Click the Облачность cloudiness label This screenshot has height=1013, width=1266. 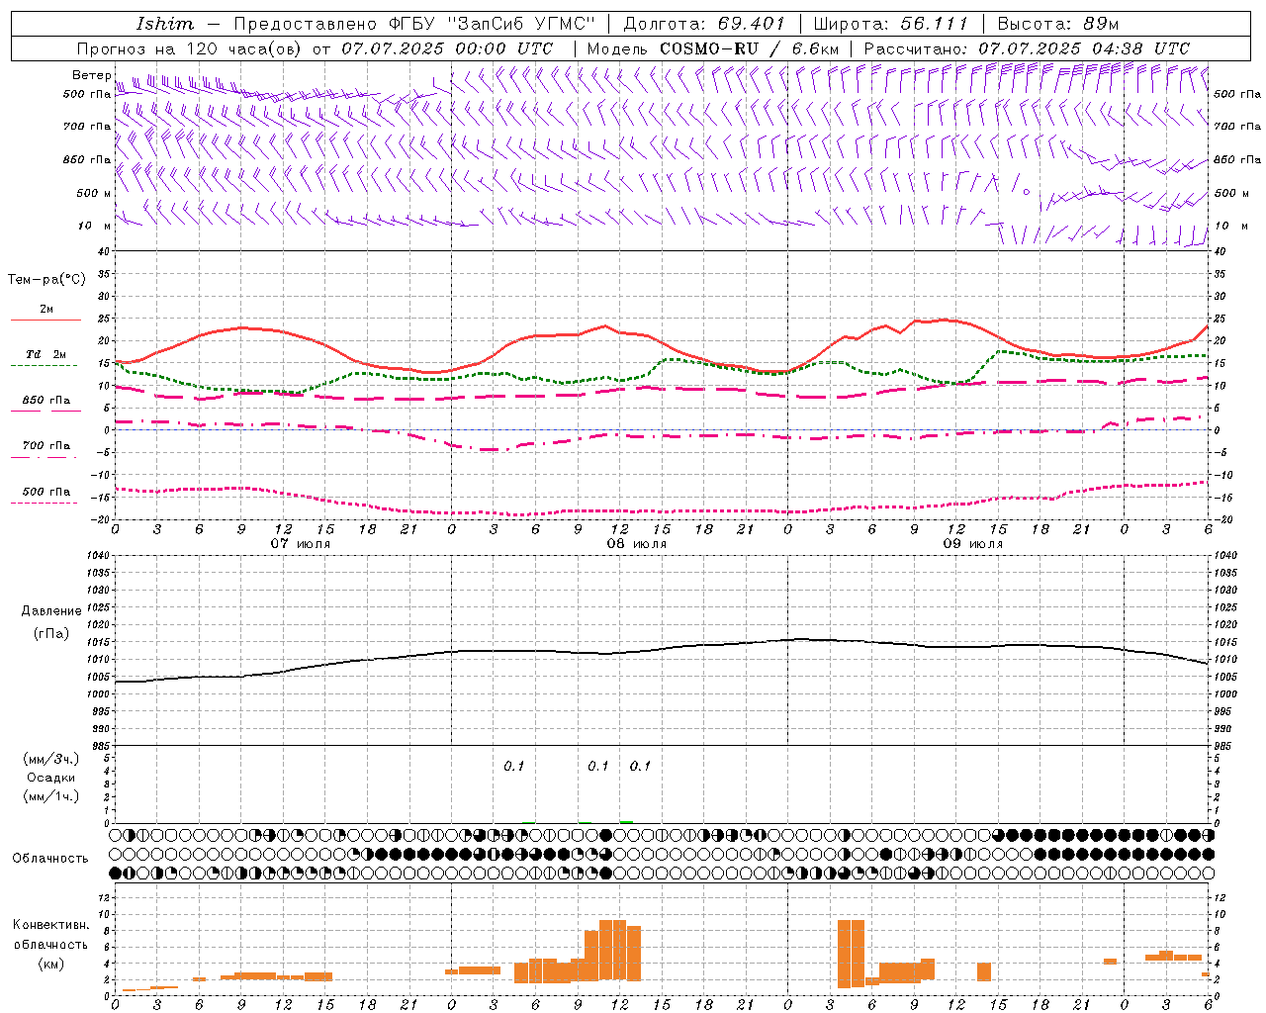click(50, 859)
